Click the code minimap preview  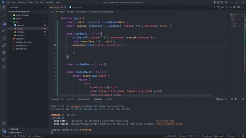point(236,21)
